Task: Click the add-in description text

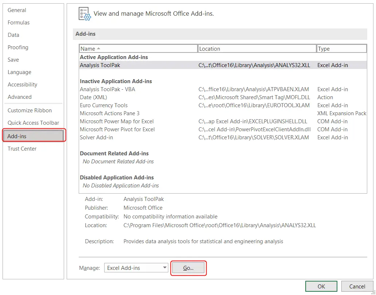Action: coord(203,241)
